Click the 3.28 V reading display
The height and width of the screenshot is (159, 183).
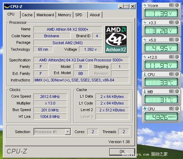tap(161, 31)
